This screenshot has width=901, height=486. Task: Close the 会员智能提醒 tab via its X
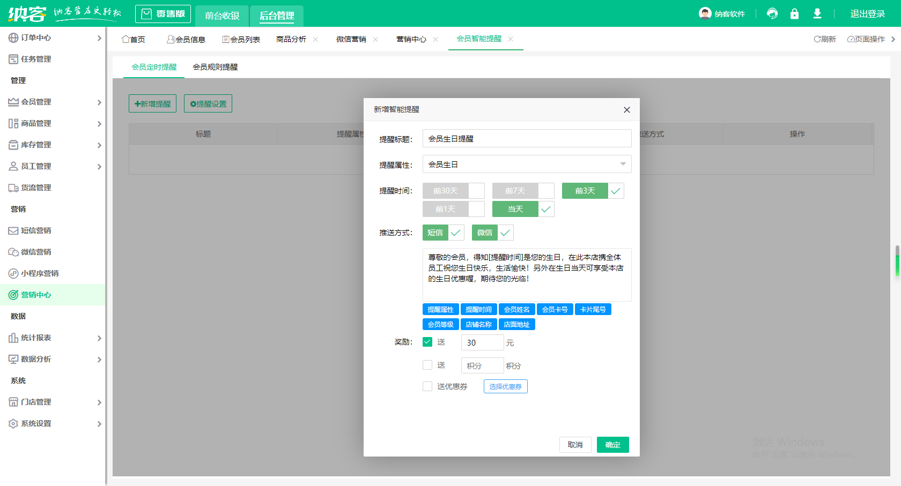[511, 39]
